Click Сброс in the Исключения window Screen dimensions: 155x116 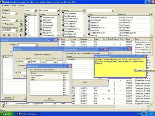click(85, 82)
